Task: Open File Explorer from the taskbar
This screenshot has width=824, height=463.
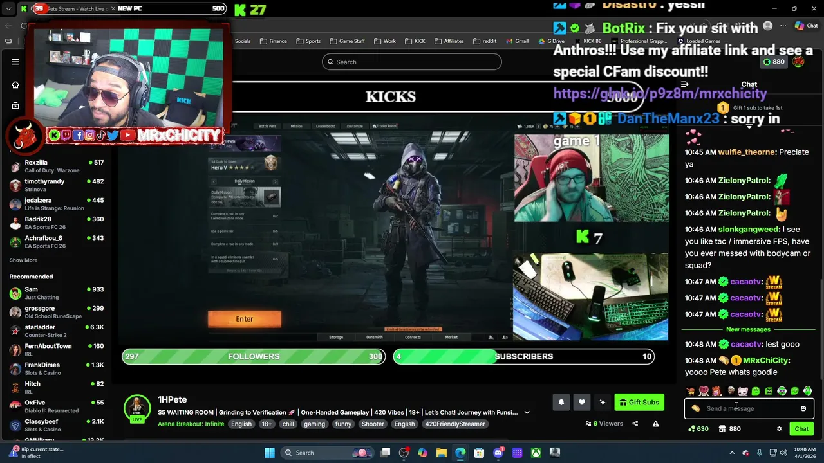Action: point(442,453)
